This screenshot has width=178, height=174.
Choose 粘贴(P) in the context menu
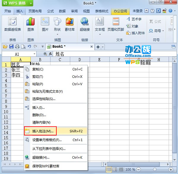click(56, 84)
